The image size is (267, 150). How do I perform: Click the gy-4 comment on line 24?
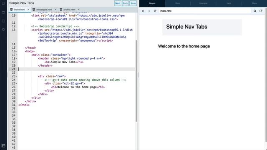[x=85, y=80]
